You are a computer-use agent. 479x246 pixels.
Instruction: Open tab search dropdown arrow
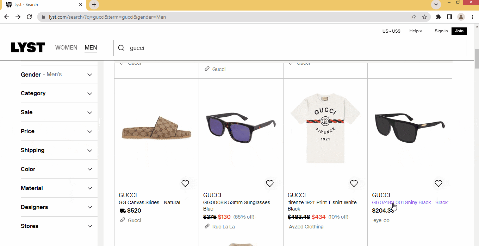(x=436, y=5)
